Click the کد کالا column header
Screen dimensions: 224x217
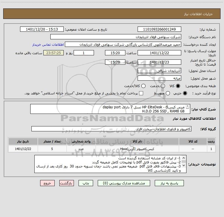193,141
